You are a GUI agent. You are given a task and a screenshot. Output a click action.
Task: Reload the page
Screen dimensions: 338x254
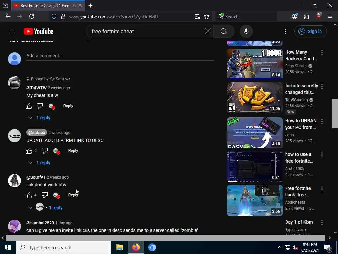click(x=32, y=17)
